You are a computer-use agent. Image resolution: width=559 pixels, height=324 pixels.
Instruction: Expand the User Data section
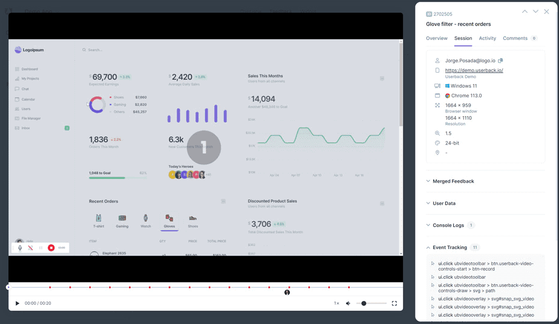click(x=444, y=203)
